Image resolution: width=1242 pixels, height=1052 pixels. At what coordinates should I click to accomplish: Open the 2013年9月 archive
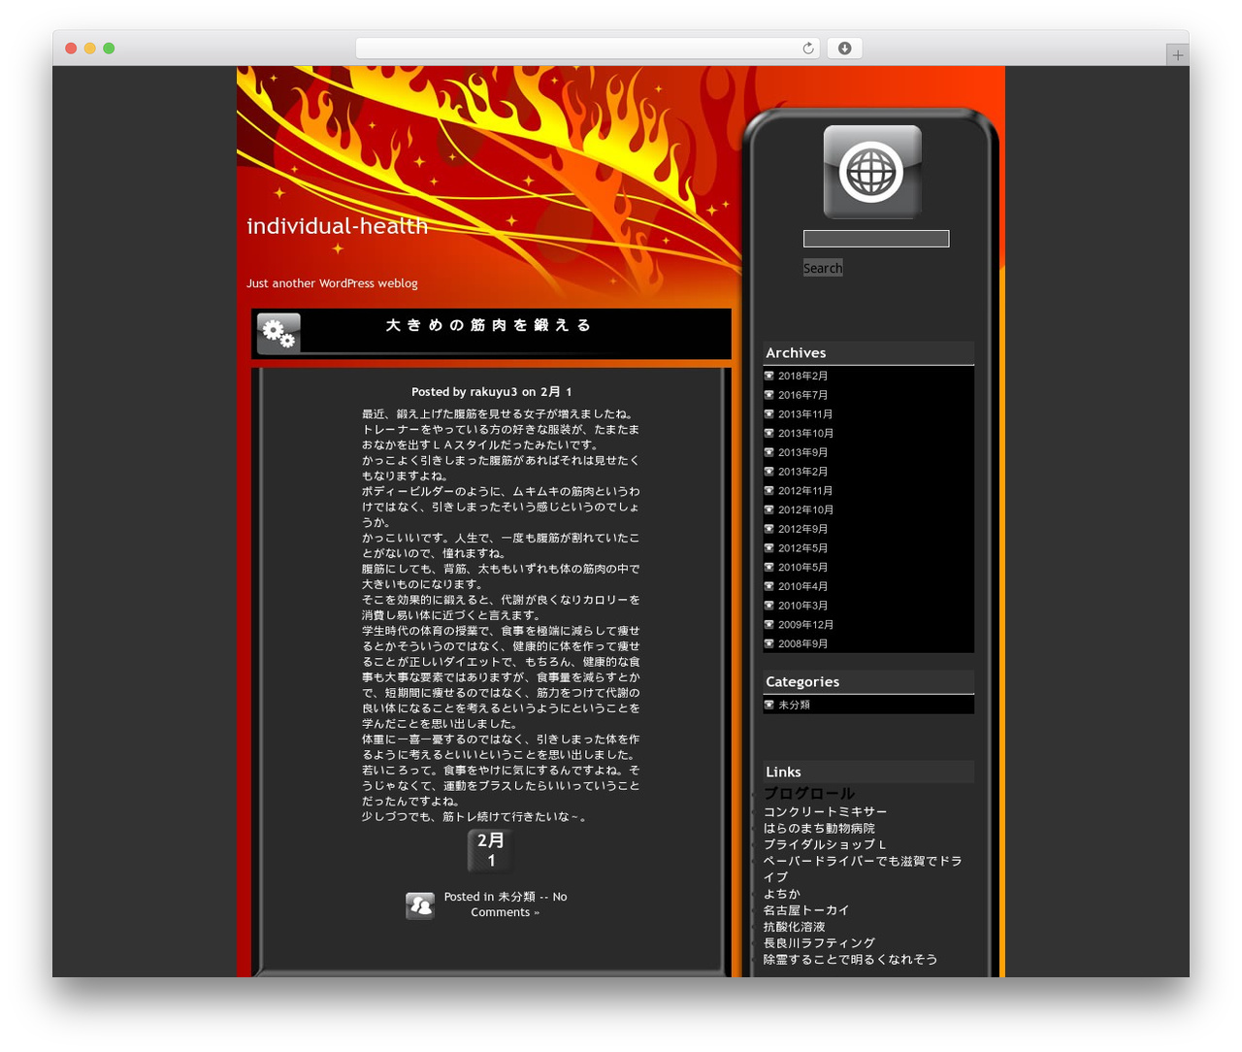(803, 452)
